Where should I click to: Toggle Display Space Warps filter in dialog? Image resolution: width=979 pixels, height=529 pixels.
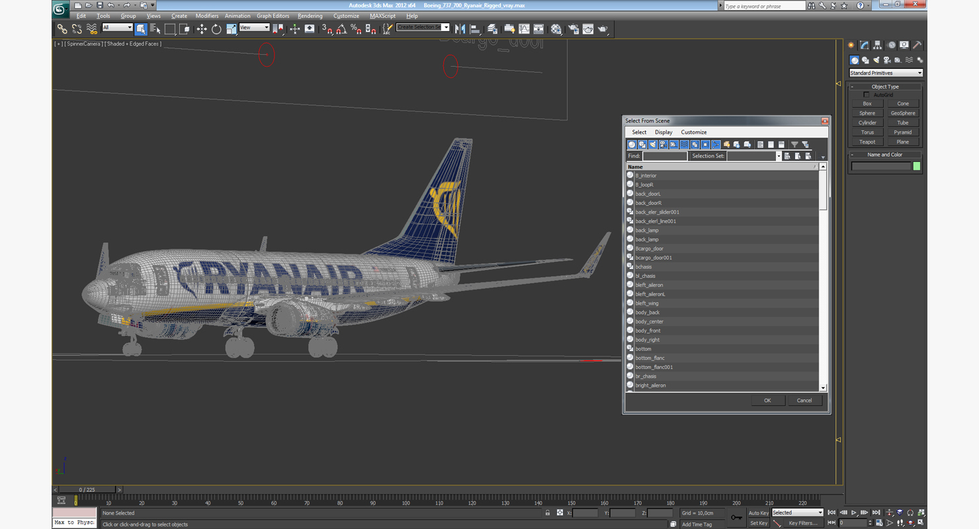(685, 145)
